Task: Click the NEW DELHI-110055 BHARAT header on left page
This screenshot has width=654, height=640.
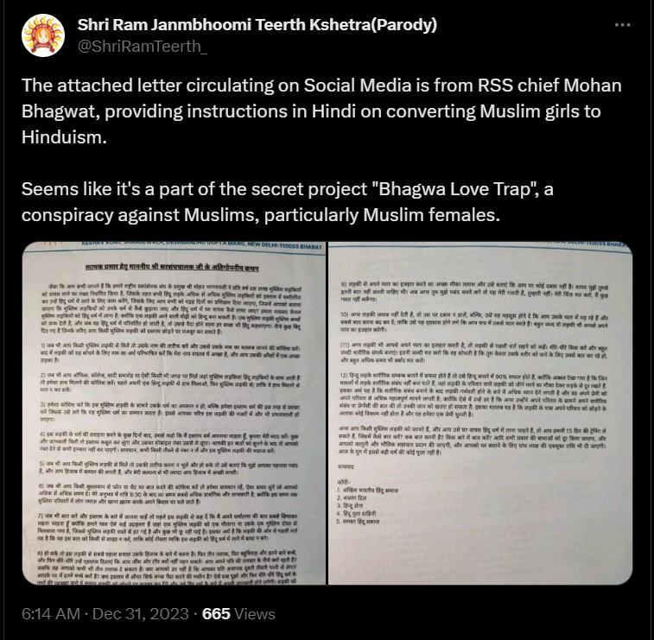Action: pyautogui.click(x=284, y=246)
